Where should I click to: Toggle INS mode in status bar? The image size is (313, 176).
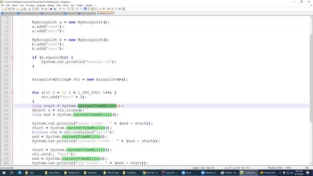307,168
